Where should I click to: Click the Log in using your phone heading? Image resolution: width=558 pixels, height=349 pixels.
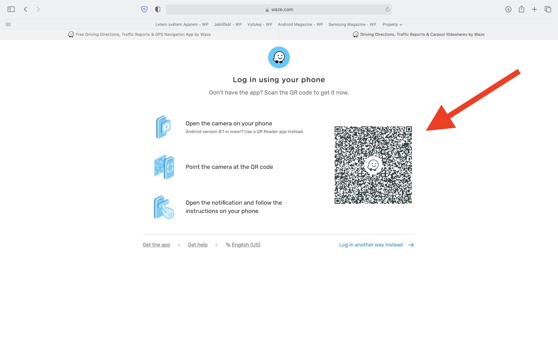pyautogui.click(x=279, y=80)
